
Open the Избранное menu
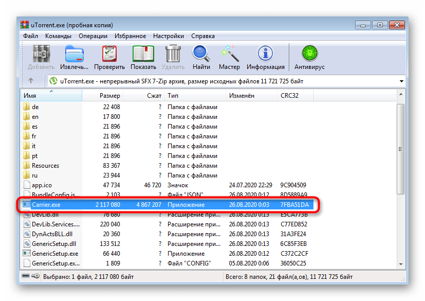[x=130, y=36]
